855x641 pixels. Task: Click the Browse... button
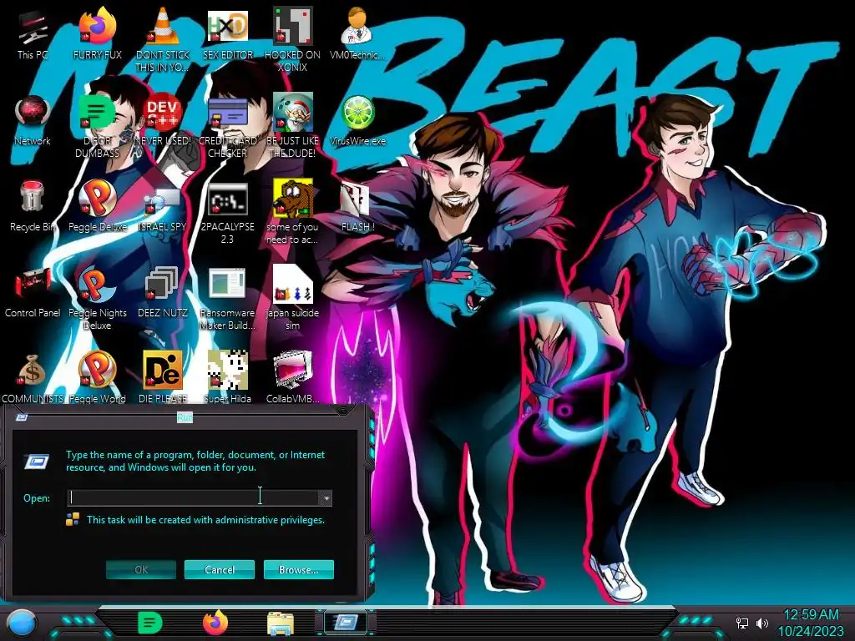tap(298, 569)
